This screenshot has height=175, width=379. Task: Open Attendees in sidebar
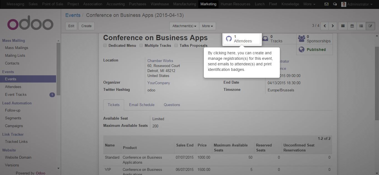(13, 87)
